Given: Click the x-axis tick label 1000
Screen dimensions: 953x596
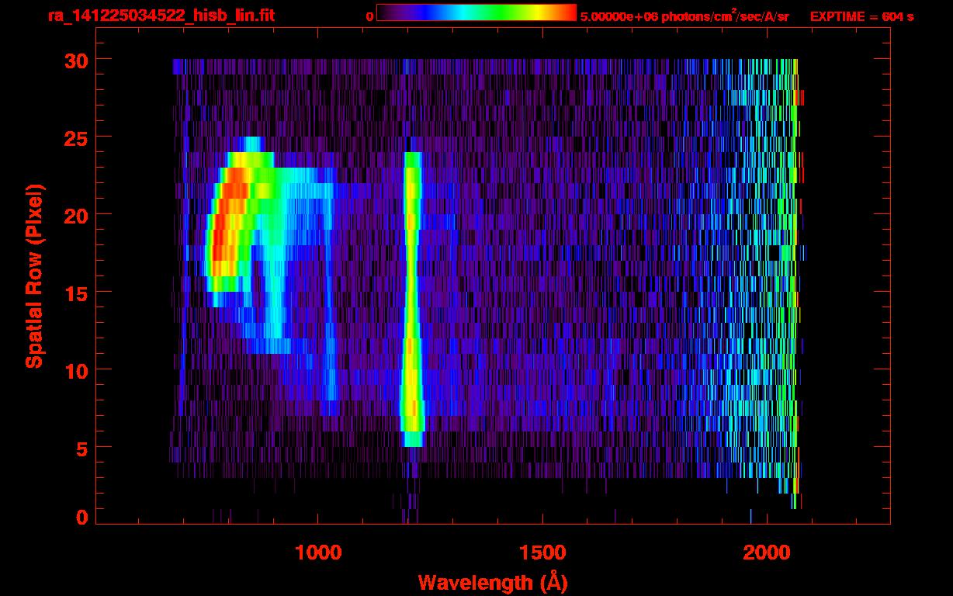Looking at the screenshot, I should pyautogui.click(x=318, y=553).
